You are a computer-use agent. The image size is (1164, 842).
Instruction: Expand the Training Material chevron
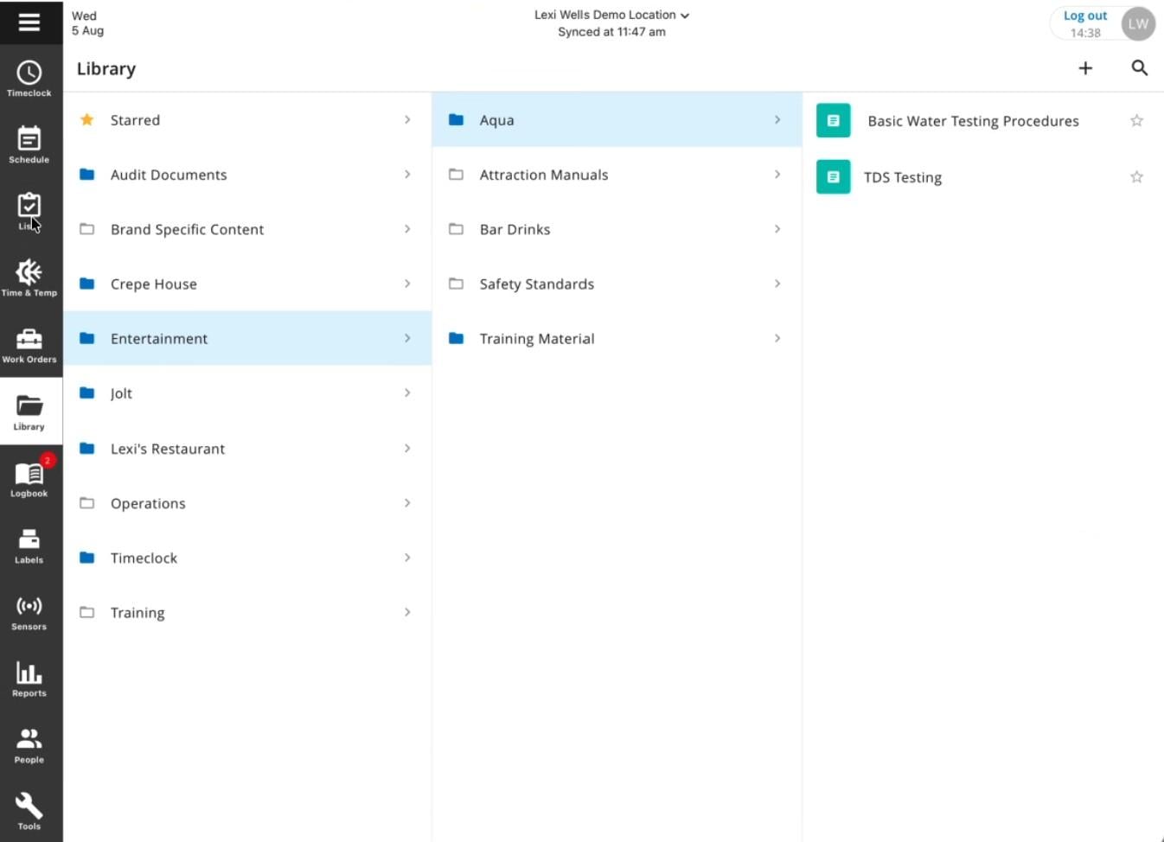[777, 338]
